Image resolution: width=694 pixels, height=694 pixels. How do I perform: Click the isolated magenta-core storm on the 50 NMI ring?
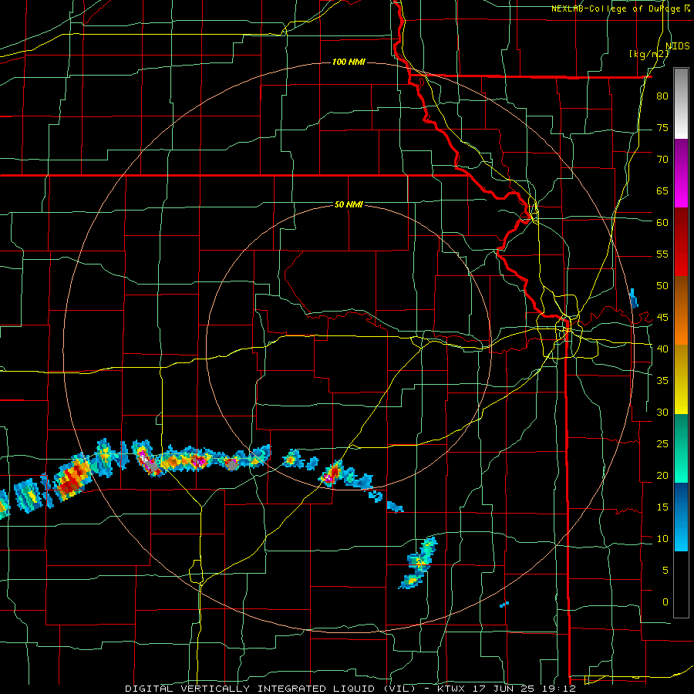[x=331, y=474]
